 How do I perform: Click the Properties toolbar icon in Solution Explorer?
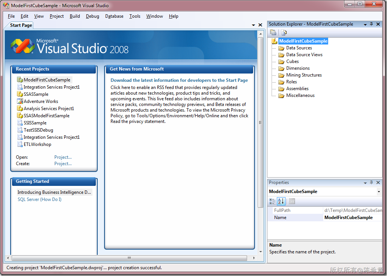(x=273, y=32)
